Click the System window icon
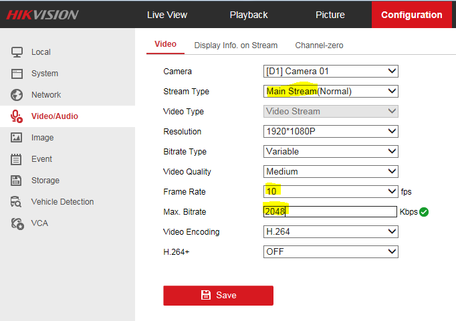Screen dimensions: 456x321 [x=17, y=74]
